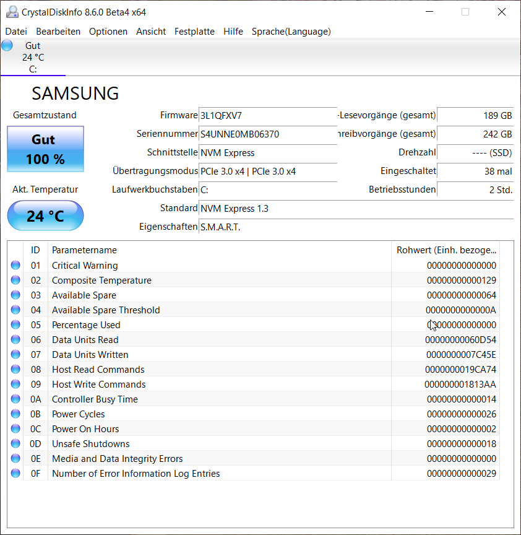This screenshot has height=535, width=521.
Task: Click the status orb for Unsafe Shutdowns row
Action: (x=15, y=443)
